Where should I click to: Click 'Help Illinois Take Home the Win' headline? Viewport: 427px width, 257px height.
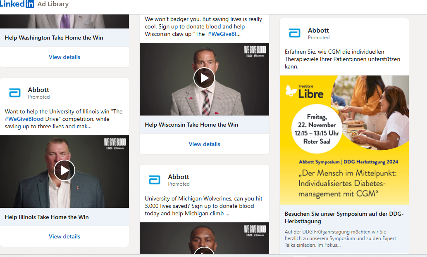click(47, 217)
